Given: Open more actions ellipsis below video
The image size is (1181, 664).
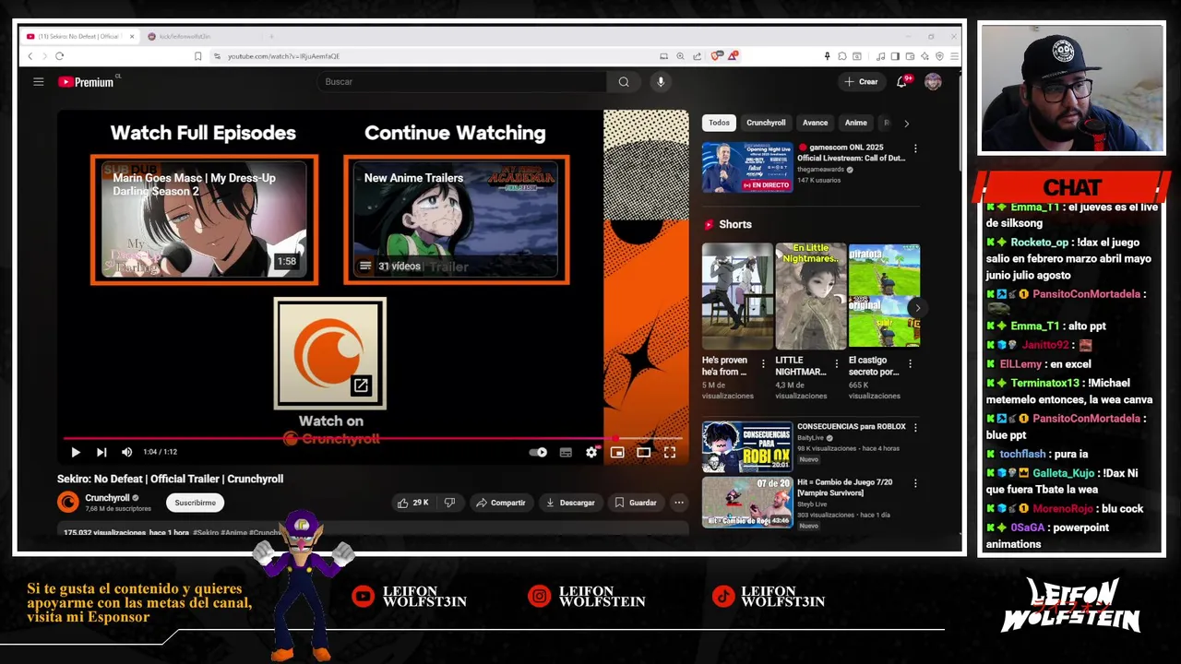Looking at the screenshot, I should (679, 503).
